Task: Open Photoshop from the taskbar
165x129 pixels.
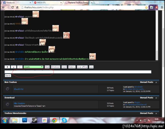Action: [25, 120]
